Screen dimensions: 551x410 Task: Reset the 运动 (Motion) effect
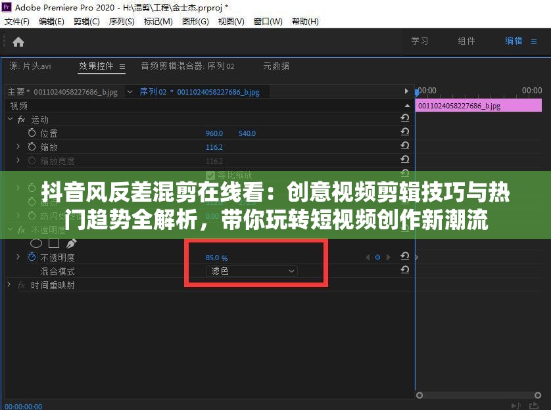pos(405,119)
